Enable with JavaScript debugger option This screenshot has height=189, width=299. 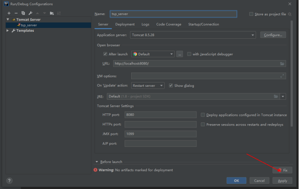(189, 54)
